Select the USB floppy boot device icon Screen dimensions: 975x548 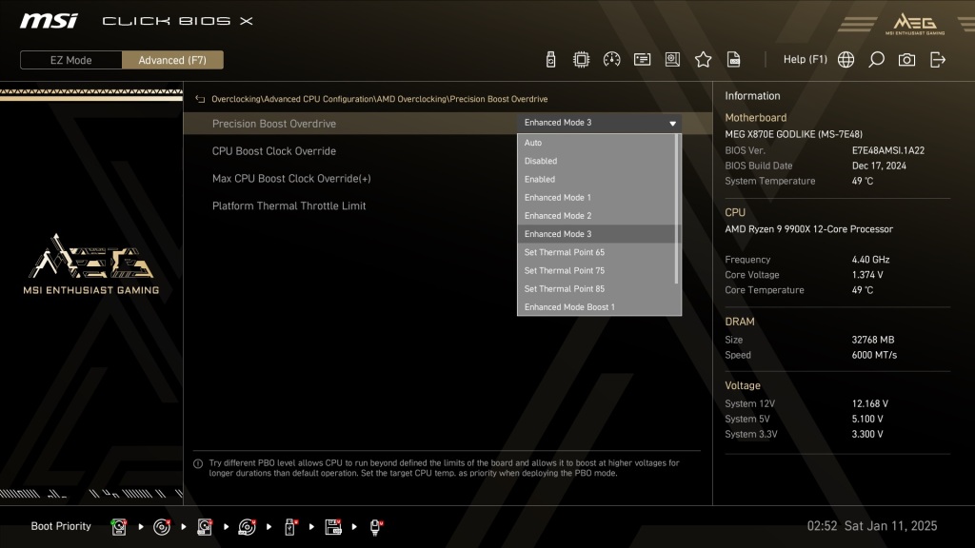pos(333,527)
